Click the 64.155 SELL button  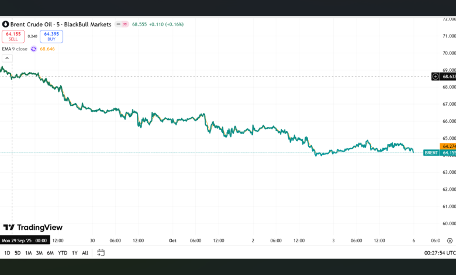click(14, 37)
